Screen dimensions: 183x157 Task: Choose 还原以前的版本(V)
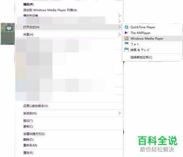click(x=69, y=106)
